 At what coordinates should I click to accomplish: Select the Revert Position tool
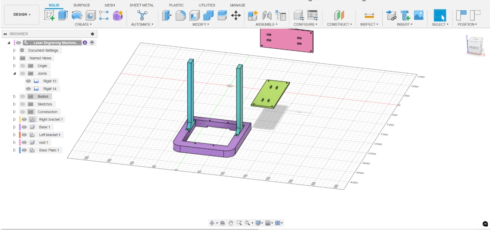click(475, 16)
